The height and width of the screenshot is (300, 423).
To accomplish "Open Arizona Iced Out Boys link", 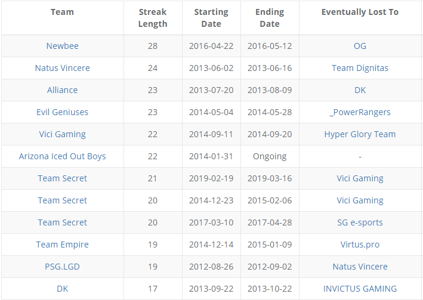I will tap(62, 156).
